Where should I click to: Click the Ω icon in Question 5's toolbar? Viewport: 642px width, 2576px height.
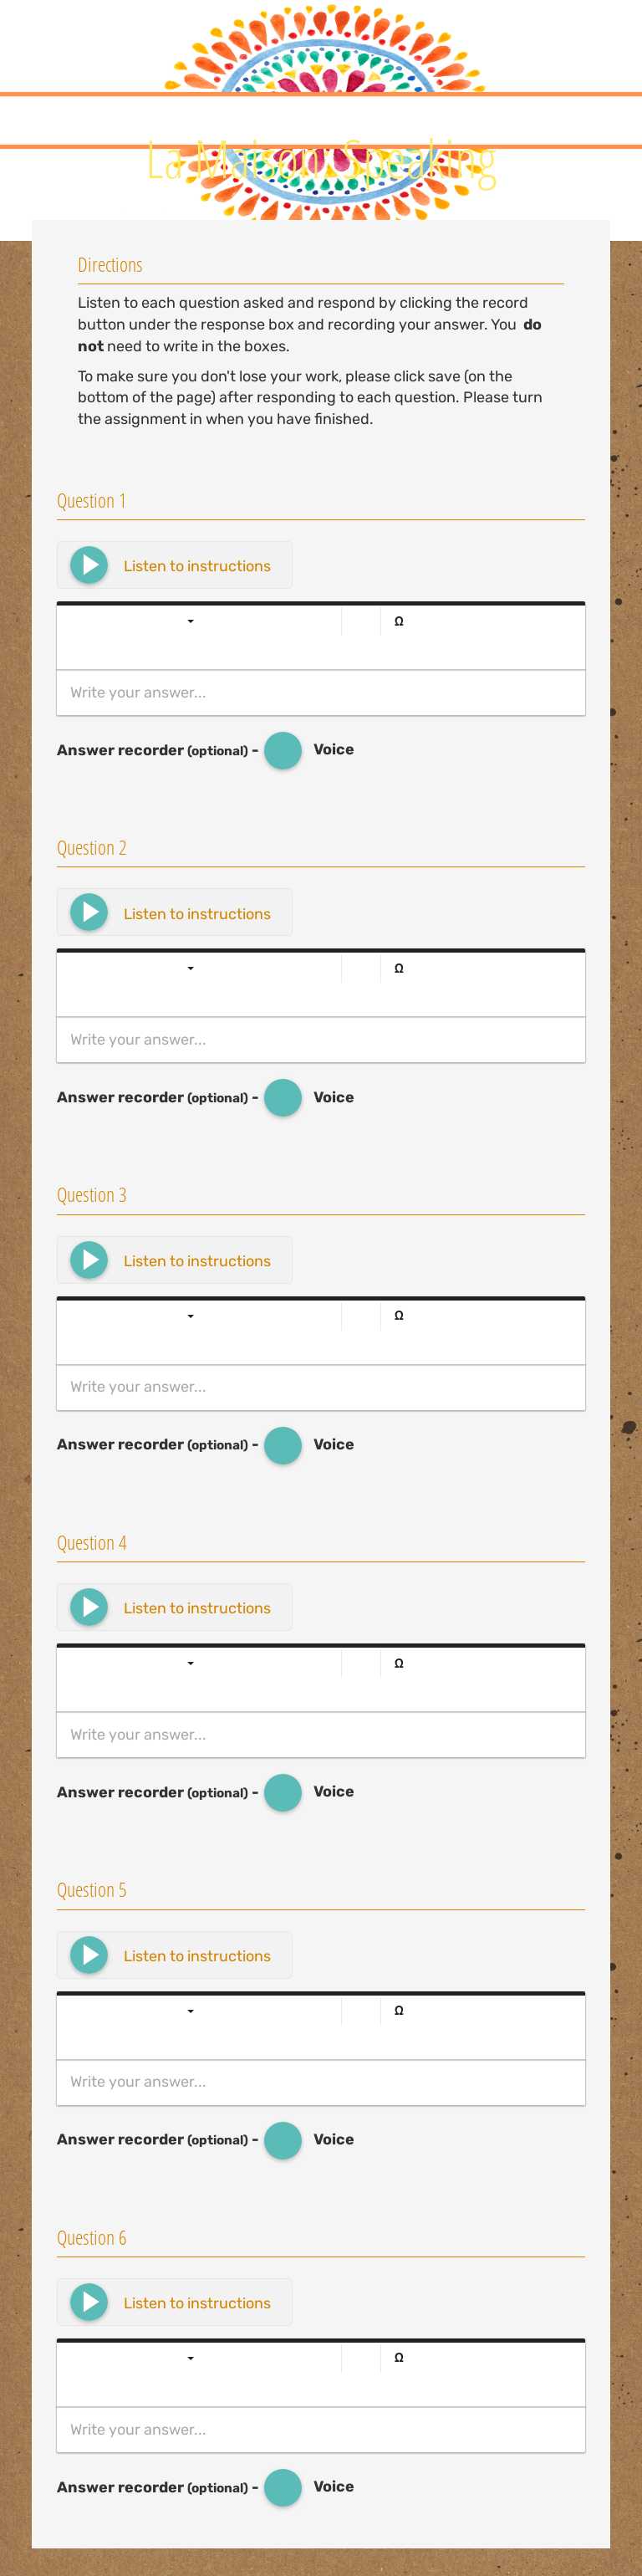click(398, 2010)
